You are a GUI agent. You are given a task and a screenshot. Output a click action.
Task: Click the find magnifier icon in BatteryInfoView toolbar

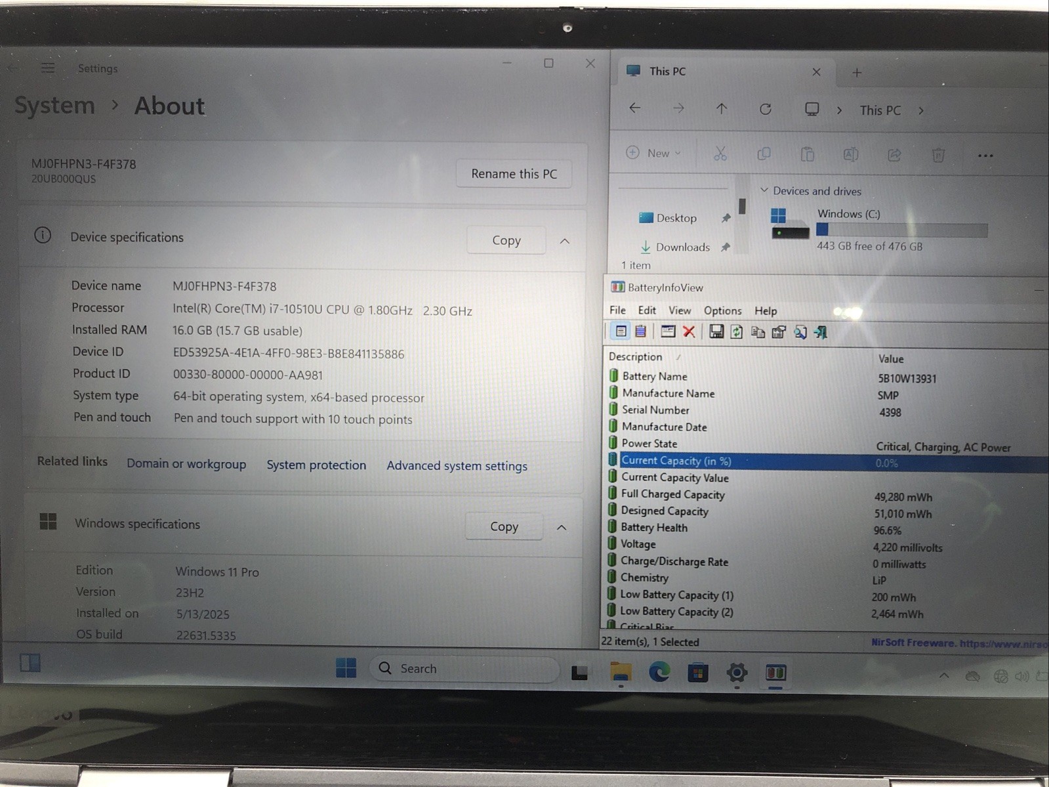[x=800, y=332]
